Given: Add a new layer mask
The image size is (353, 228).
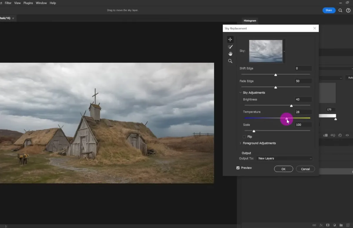Looking at the screenshot, I should point(327,225).
